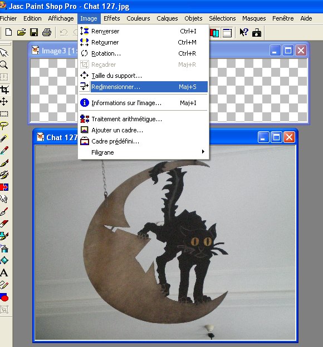
Task: Open the Fichier menu
Action: pyautogui.click(x=8, y=18)
